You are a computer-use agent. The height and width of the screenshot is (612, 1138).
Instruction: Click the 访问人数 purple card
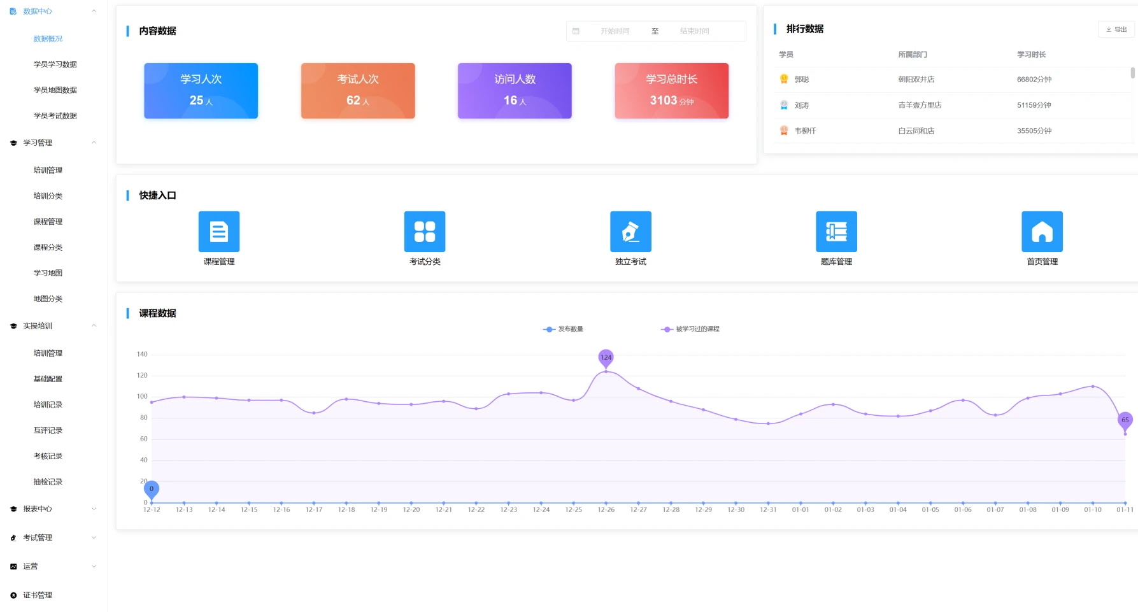pyautogui.click(x=515, y=90)
